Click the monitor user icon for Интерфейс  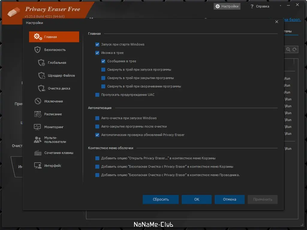pyautogui.click(x=38, y=166)
